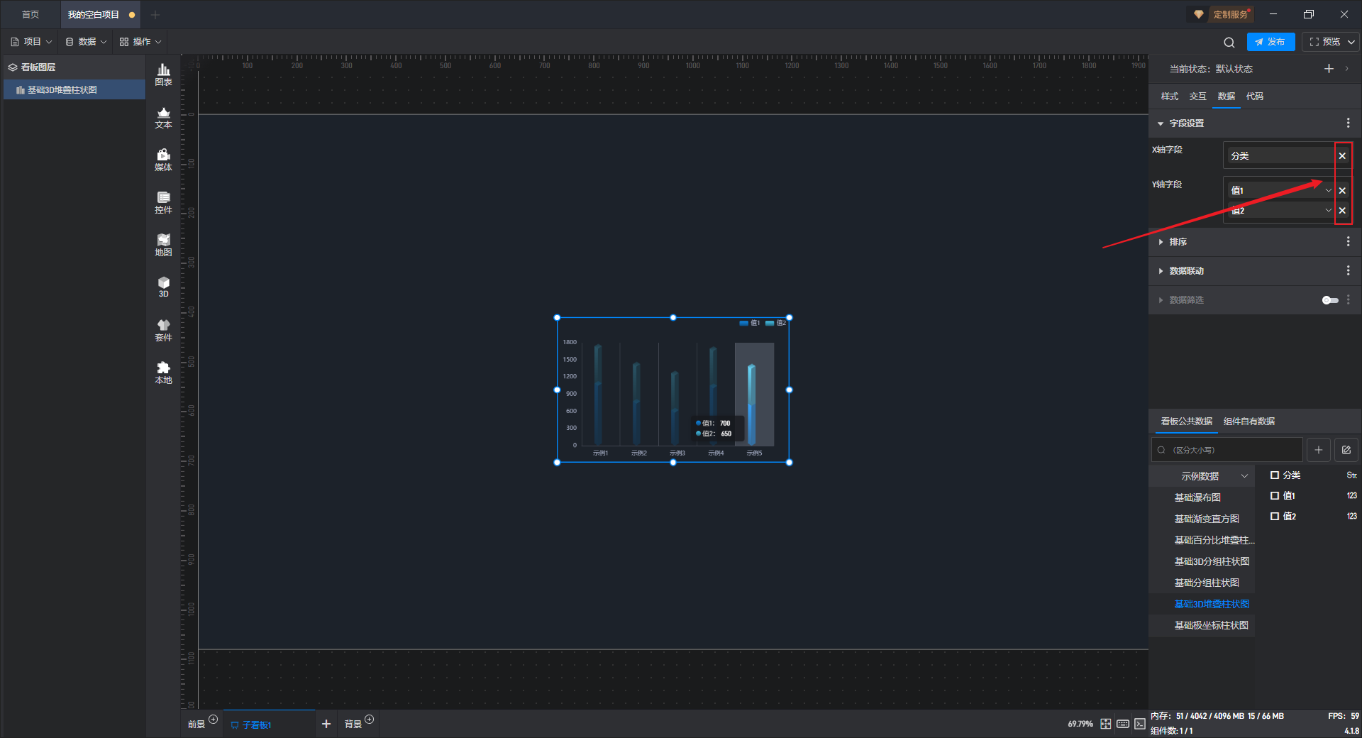Expand the state panel chevron
Image resolution: width=1362 pixels, height=738 pixels.
pyautogui.click(x=1347, y=69)
